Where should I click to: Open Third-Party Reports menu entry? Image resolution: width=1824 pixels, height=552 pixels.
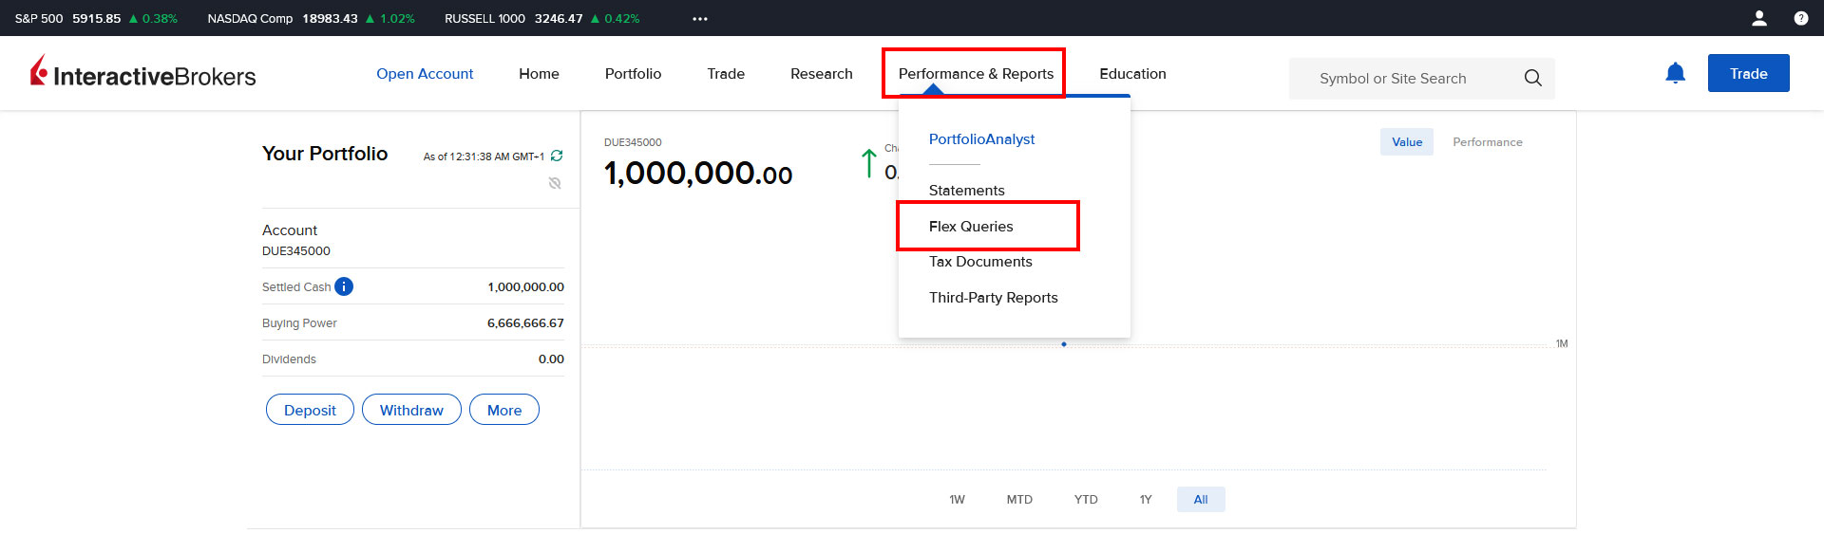[x=993, y=298]
